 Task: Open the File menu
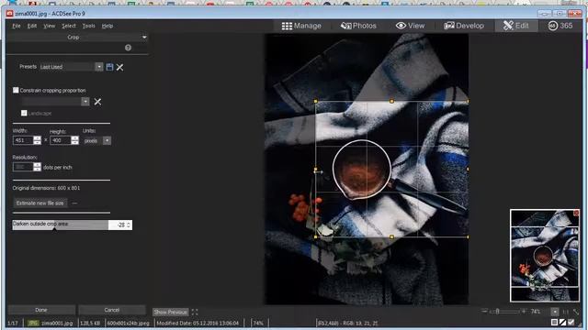17,26
